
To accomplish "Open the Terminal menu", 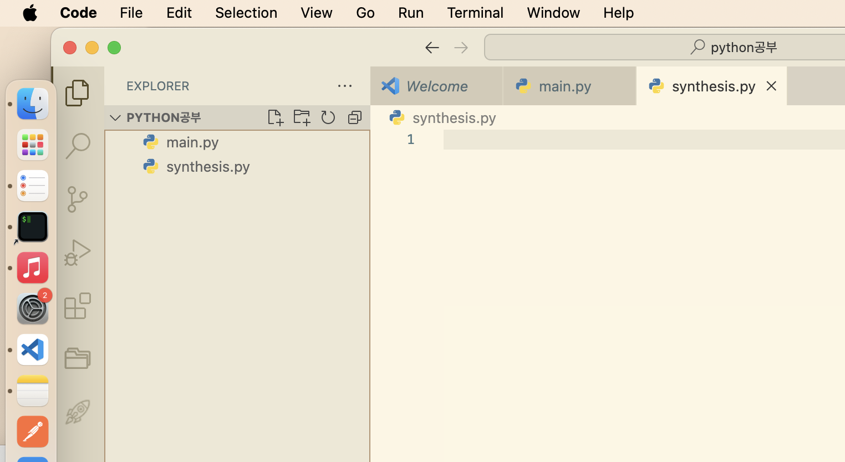I will pos(475,13).
